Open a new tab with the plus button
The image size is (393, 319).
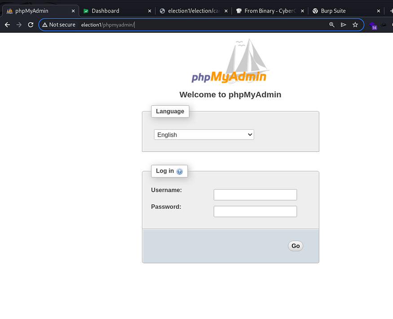point(391,11)
